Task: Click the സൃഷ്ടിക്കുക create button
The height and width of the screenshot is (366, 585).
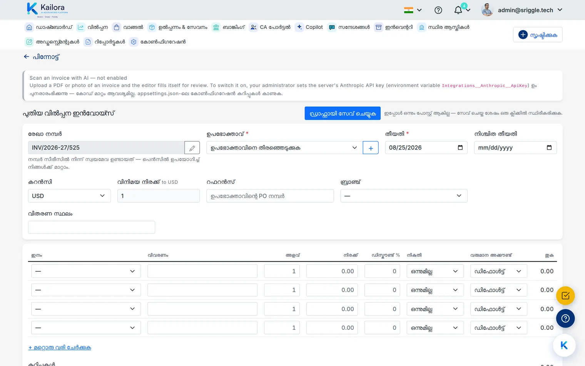Action: click(x=538, y=35)
